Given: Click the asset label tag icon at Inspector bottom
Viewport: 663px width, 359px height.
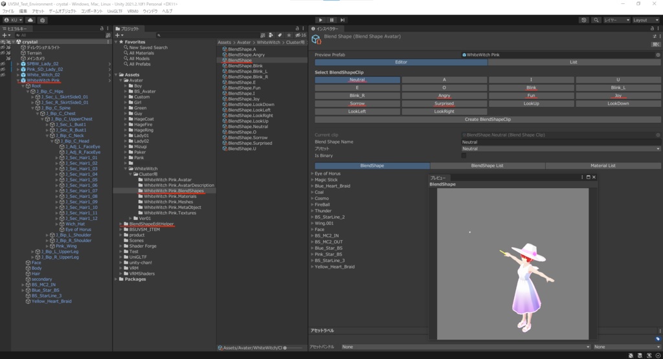Looking at the screenshot, I should click(658, 339).
